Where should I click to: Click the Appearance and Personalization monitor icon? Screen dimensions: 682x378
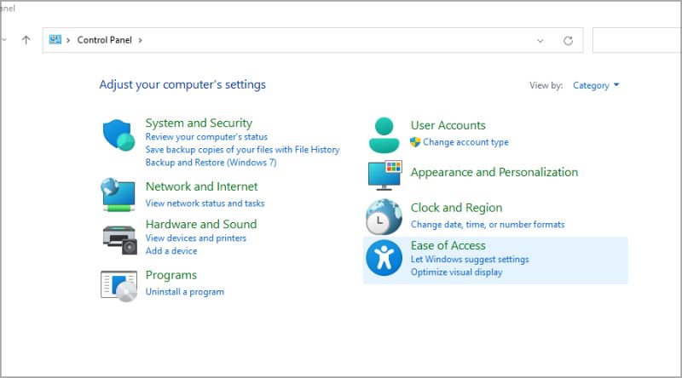(384, 175)
